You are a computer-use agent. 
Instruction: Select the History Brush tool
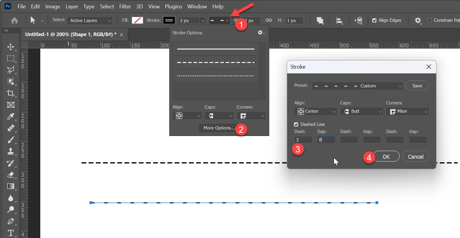(x=11, y=163)
